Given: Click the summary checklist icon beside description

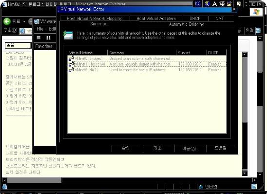Looking at the screenshot, I should pyautogui.click(x=68, y=35).
